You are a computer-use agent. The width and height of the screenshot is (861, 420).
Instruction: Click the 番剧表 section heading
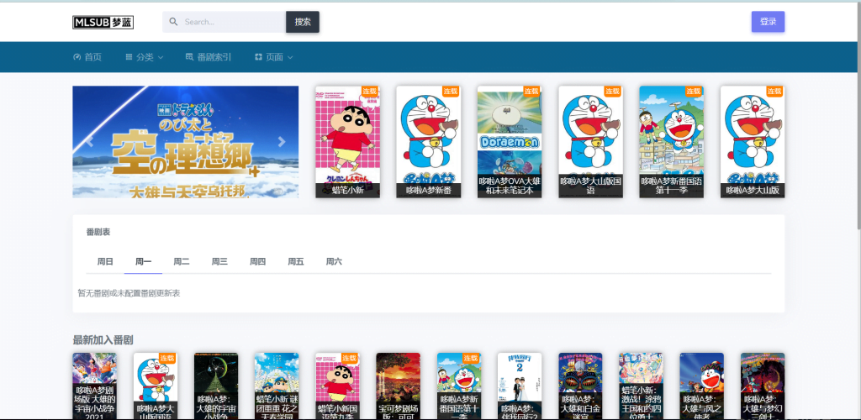point(98,233)
